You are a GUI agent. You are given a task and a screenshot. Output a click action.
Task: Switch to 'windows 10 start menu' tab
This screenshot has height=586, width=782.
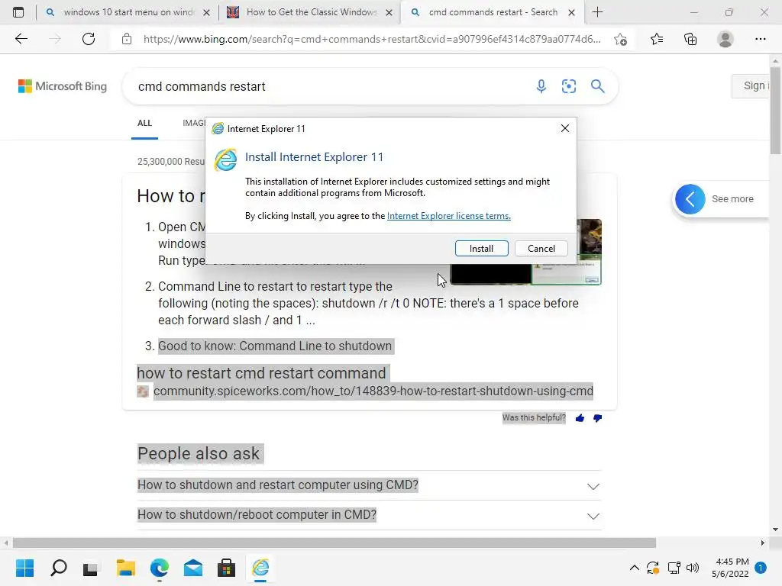(x=128, y=12)
